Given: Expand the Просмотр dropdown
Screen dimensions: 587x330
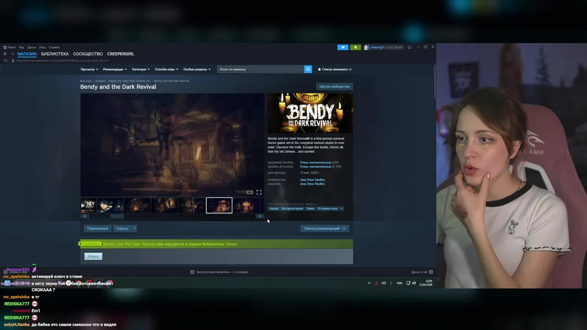Looking at the screenshot, I should 89,69.
